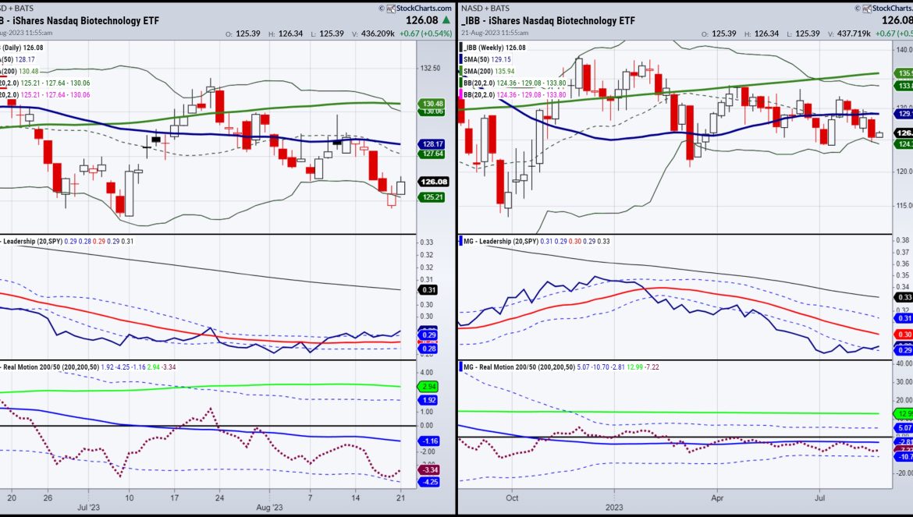Screen dimensions: 913x517
Task: Click the 132.50 price axis label
Action: pyautogui.click(x=430, y=68)
